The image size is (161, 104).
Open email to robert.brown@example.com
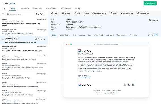[x=24, y=101]
